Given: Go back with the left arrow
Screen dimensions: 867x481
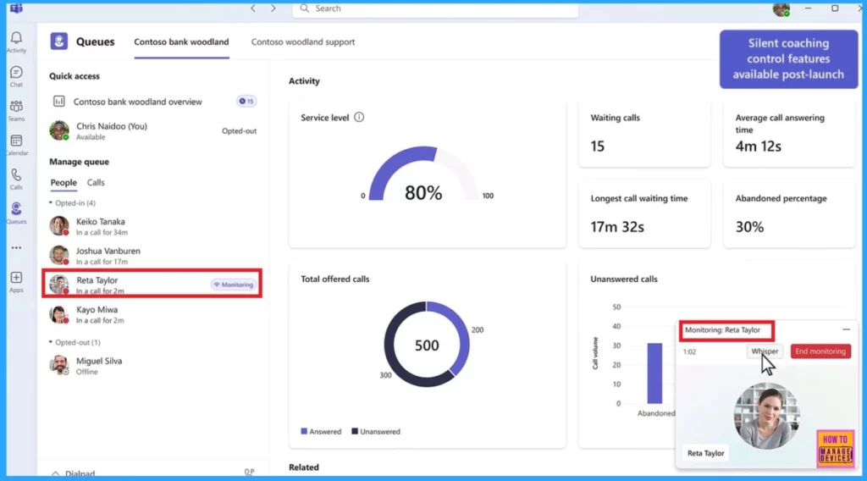Looking at the screenshot, I should 253,8.
